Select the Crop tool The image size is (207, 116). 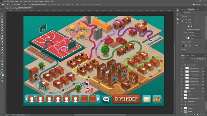(x=2, y=22)
